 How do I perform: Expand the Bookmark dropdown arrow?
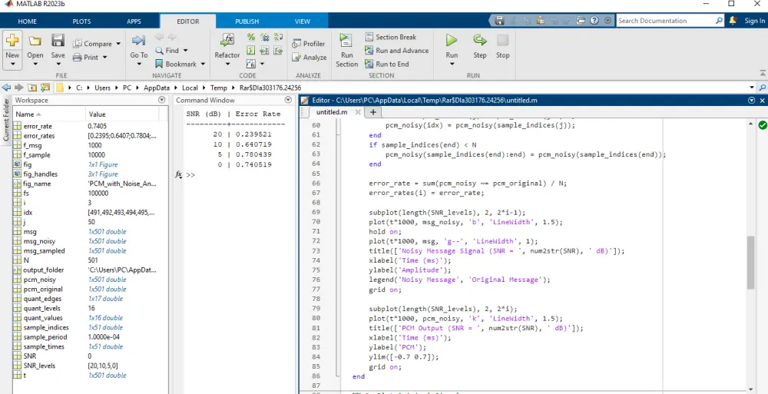203,65
